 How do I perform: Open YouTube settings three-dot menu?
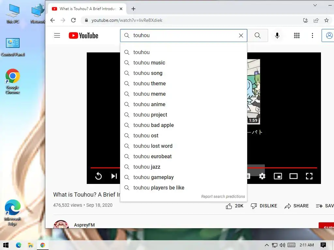point(312,35)
